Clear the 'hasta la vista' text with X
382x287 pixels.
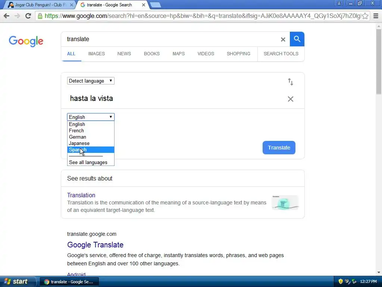coord(290,99)
